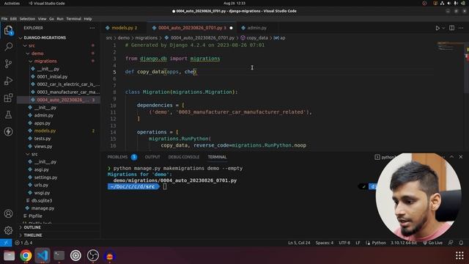Maximize the terminal panel with chevron
This screenshot has height=264, width=469.
tap(451, 156)
